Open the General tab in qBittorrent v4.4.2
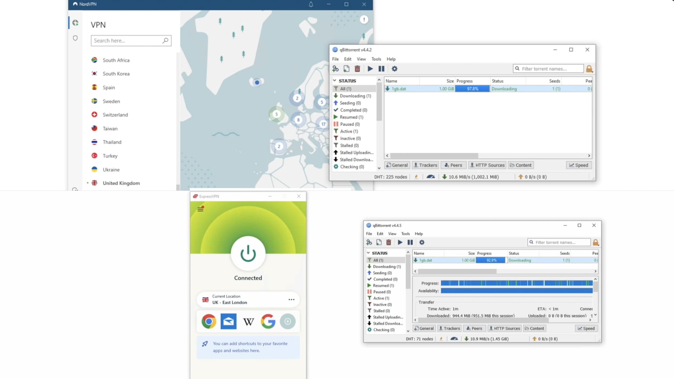This screenshot has height=379, width=674. pos(397,165)
